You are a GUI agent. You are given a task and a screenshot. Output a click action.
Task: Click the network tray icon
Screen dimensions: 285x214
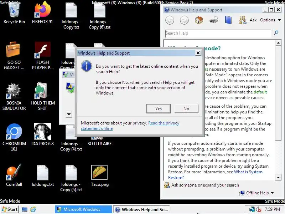252,209
